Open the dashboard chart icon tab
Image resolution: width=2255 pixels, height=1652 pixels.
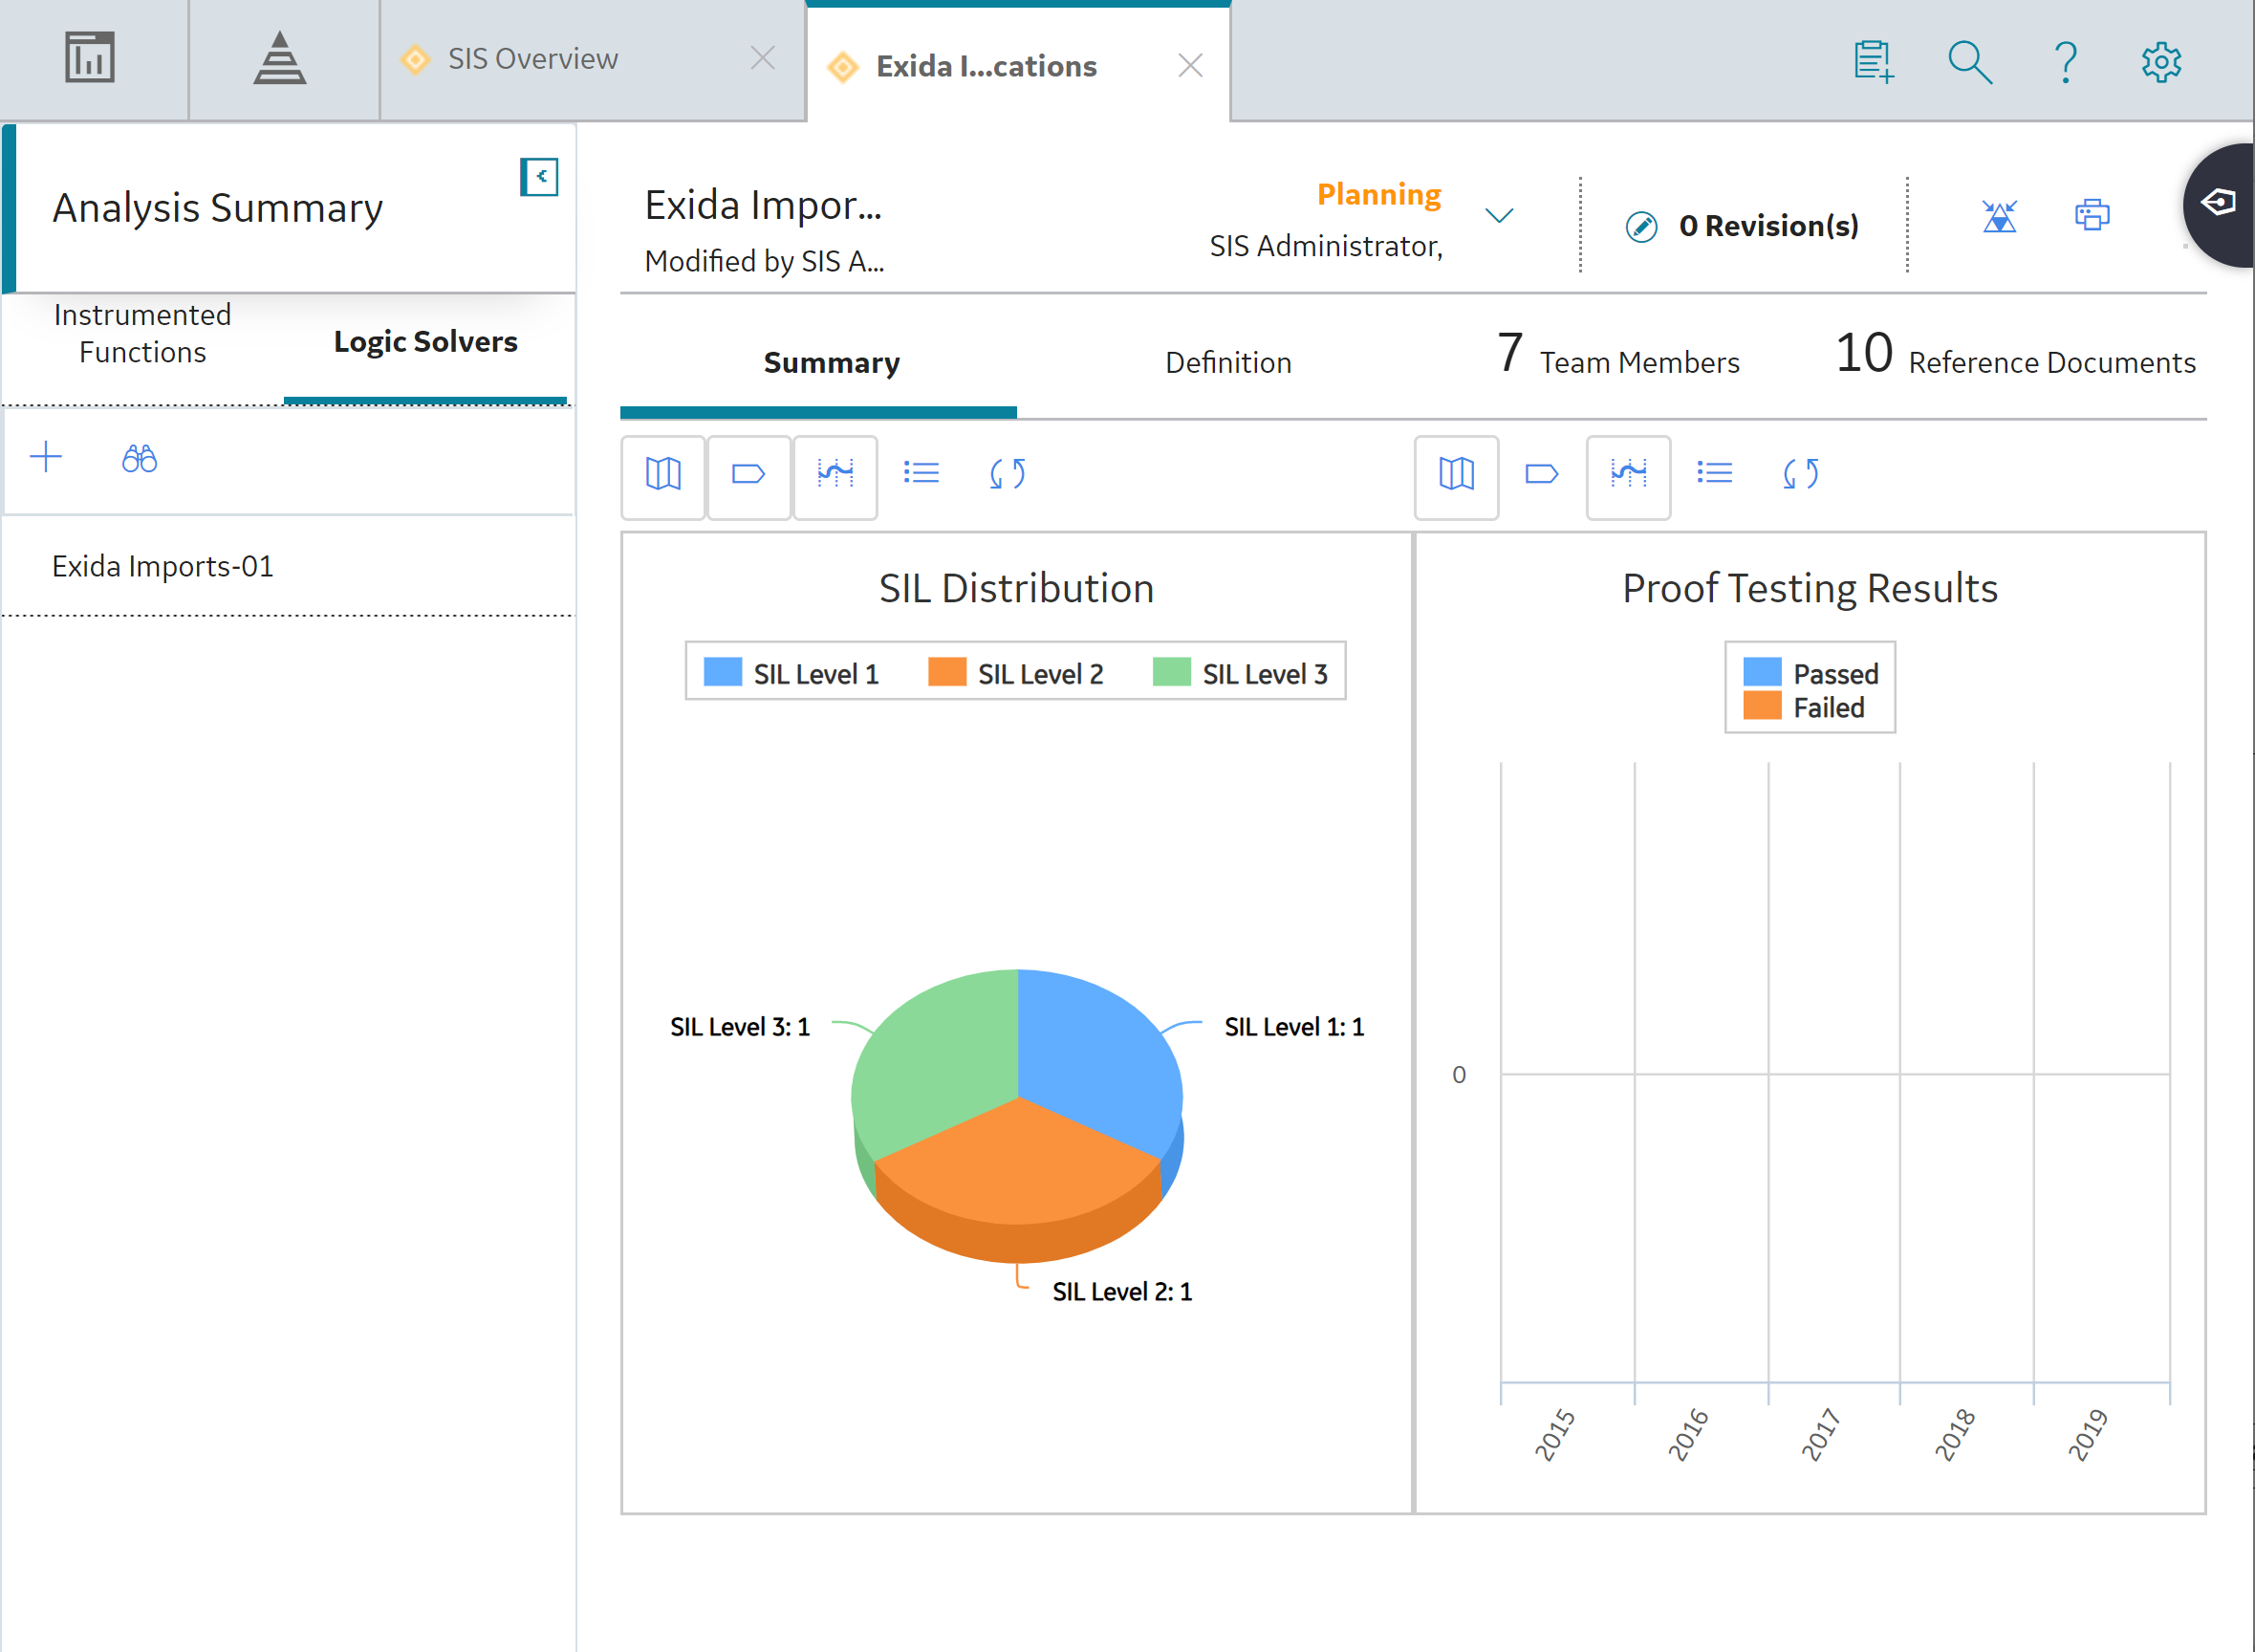click(x=90, y=58)
